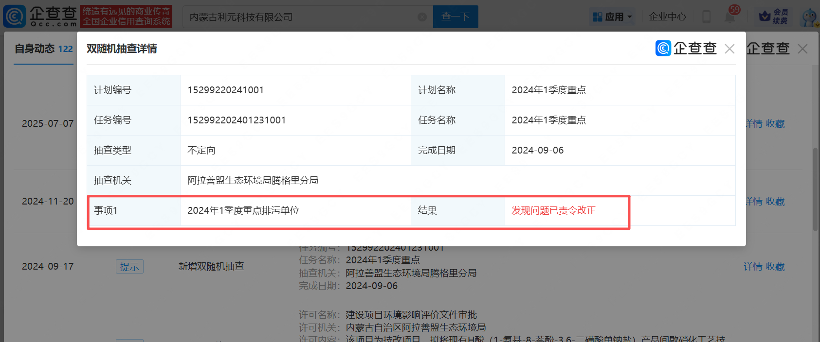Click the 企查查 logo inside the dialog
The width and height of the screenshot is (820, 342).
pyautogui.click(x=686, y=48)
